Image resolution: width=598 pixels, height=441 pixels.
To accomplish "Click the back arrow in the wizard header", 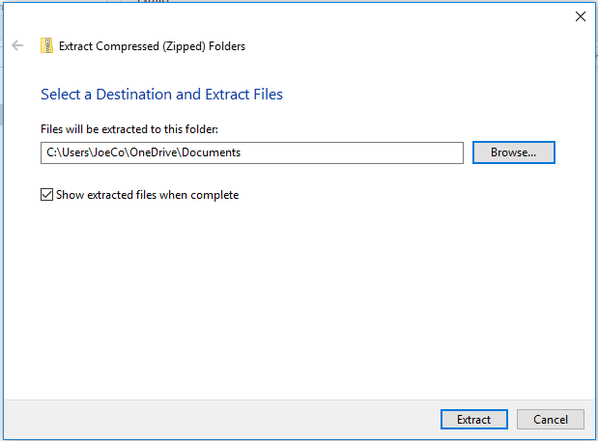I will point(17,45).
